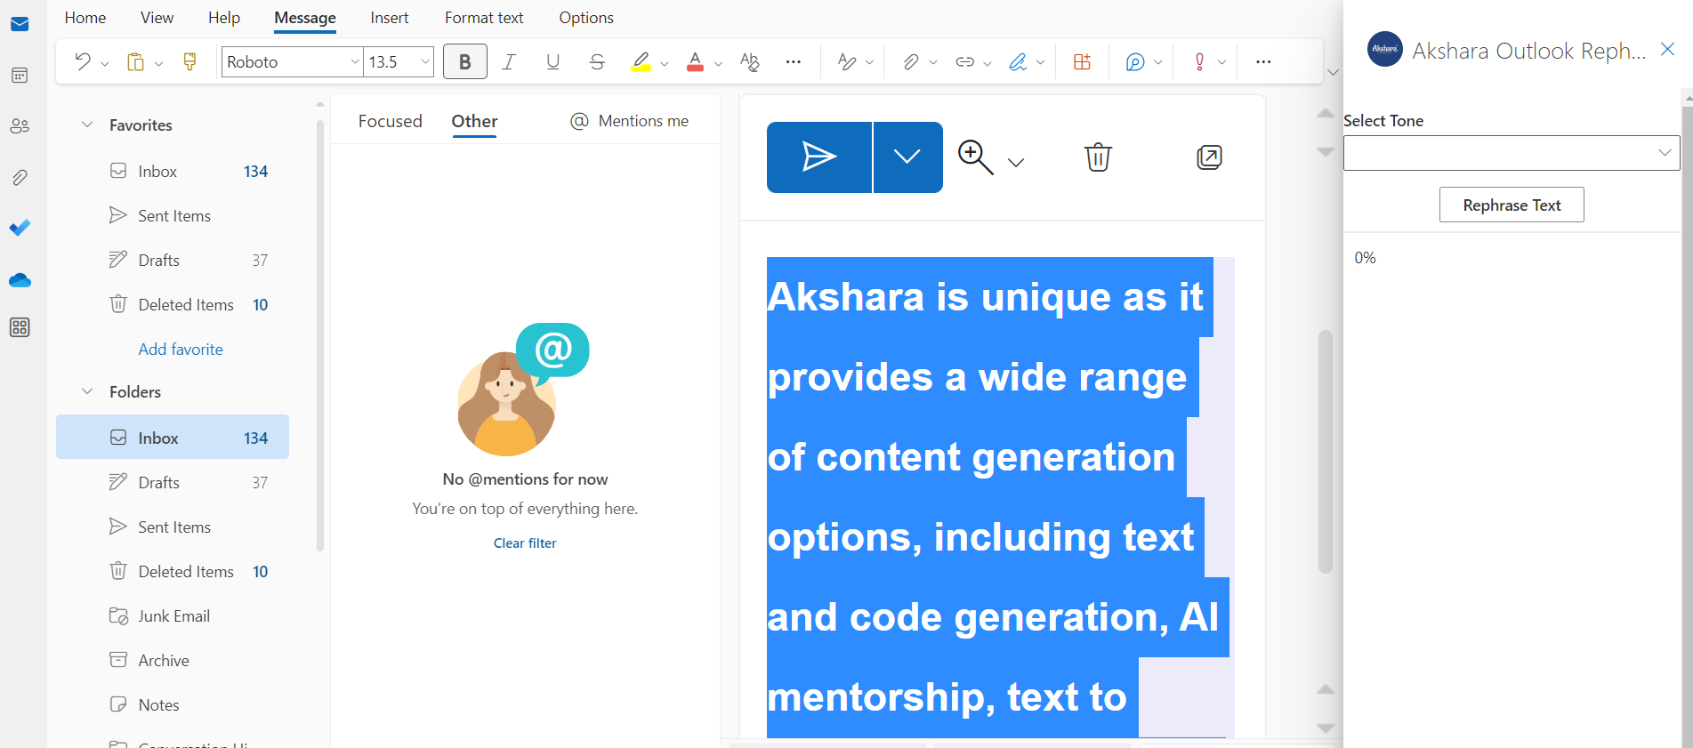
Task: Toggle Bold formatting
Action: pyautogui.click(x=464, y=61)
